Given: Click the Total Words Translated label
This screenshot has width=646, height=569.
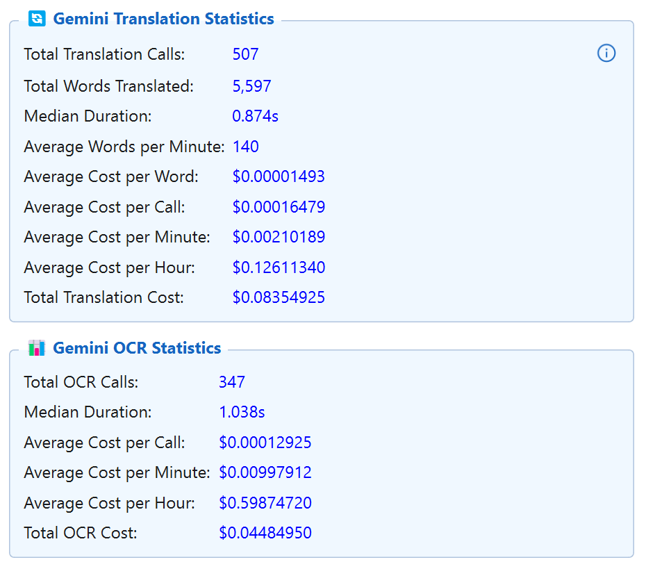Looking at the screenshot, I should point(109,86).
